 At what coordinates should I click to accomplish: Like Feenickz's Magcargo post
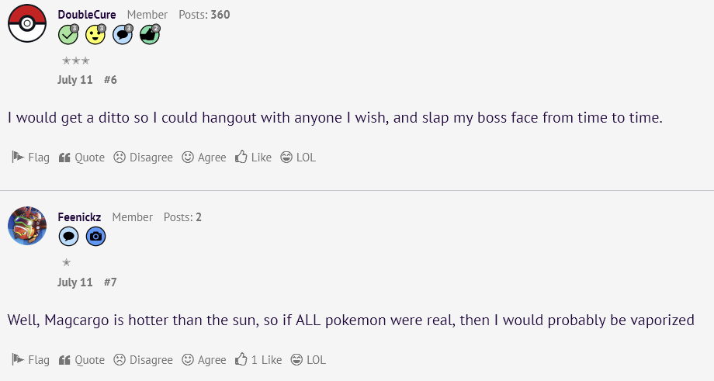click(258, 360)
